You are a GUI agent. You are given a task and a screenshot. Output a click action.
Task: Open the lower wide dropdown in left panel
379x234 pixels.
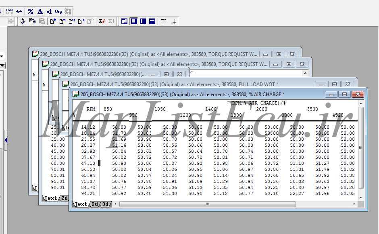[2, 65]
